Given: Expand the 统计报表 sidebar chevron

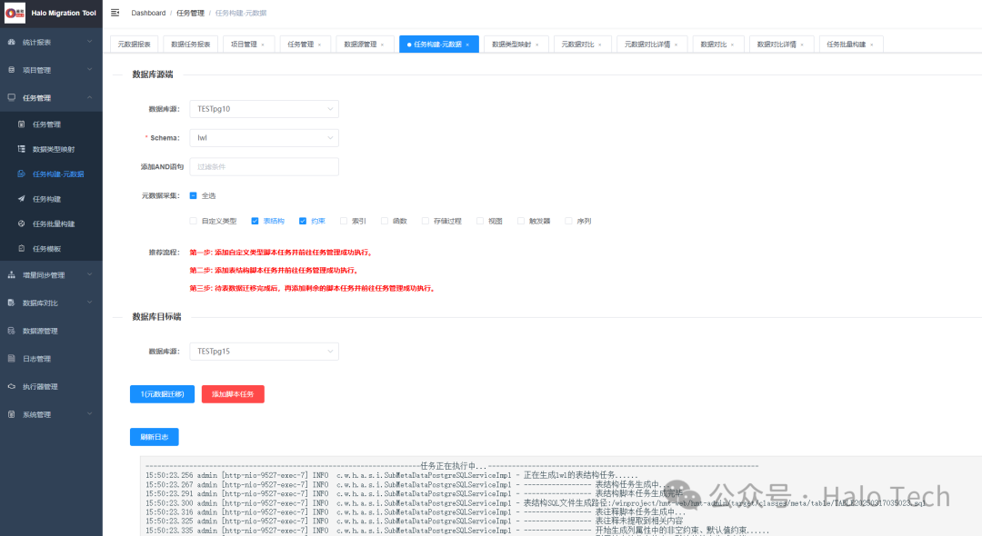Looking at the screenshot, I should pyautogui.click(x=89, y=42).
